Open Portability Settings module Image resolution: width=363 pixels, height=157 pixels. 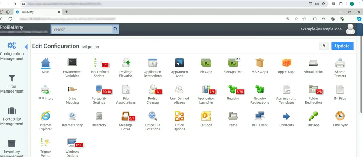99,94
